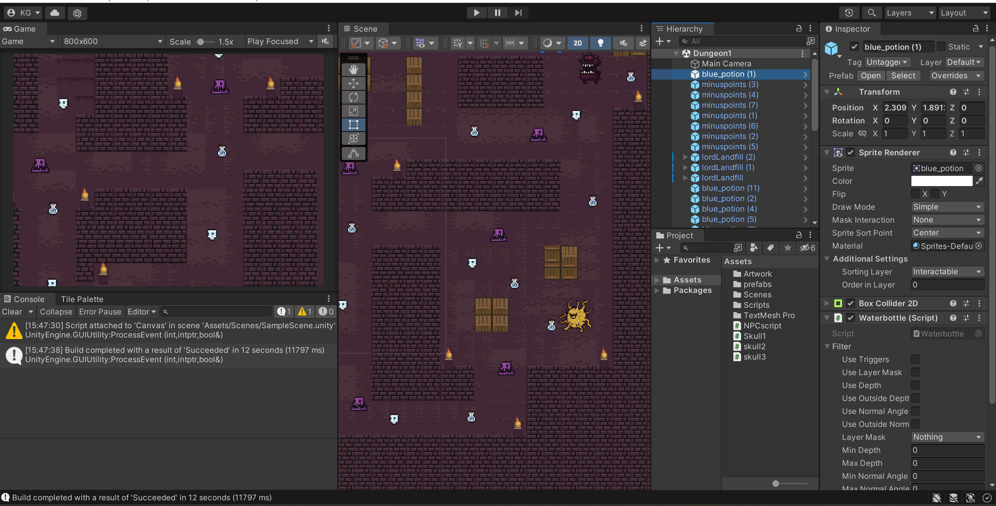
Task: Select the Hand tool in Scene view
Action: pos(353,69)
